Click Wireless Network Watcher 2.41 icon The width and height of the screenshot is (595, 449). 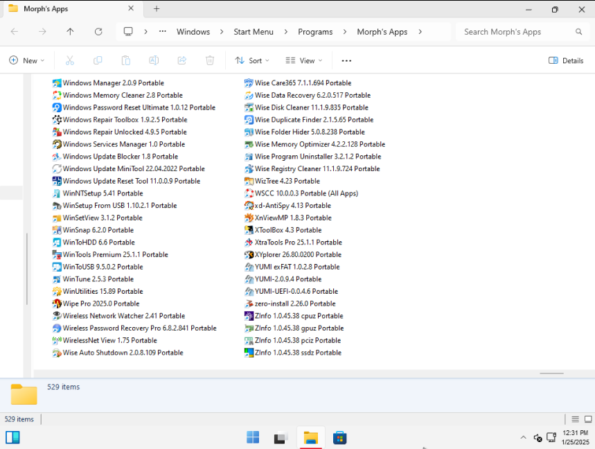coord(57,316)
